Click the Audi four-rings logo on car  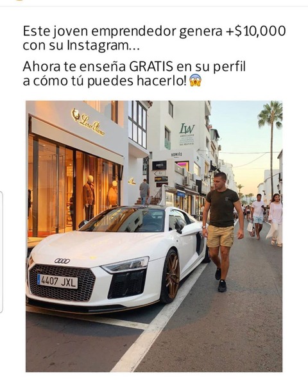62,261
